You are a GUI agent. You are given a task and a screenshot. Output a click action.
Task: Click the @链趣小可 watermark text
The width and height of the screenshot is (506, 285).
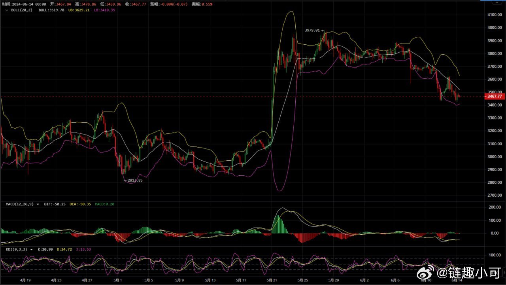click(x=468, y=273)
